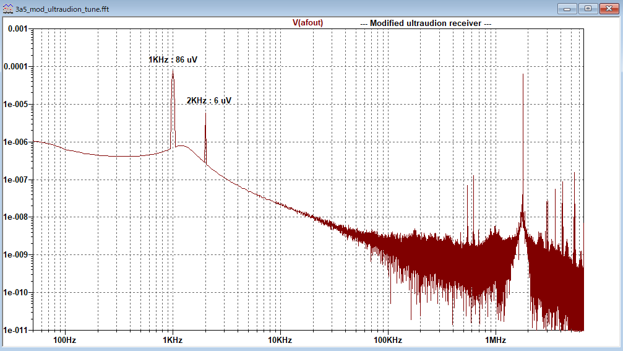
Task: Minimize the FFT plot window
Action: point(567,9)
